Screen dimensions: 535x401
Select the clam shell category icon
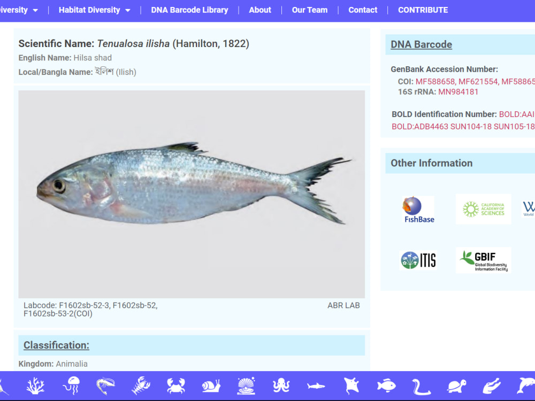coord(246,385)
